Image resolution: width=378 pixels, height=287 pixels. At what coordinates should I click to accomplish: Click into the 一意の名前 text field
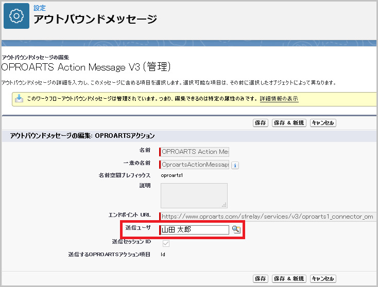pos(195,165)
